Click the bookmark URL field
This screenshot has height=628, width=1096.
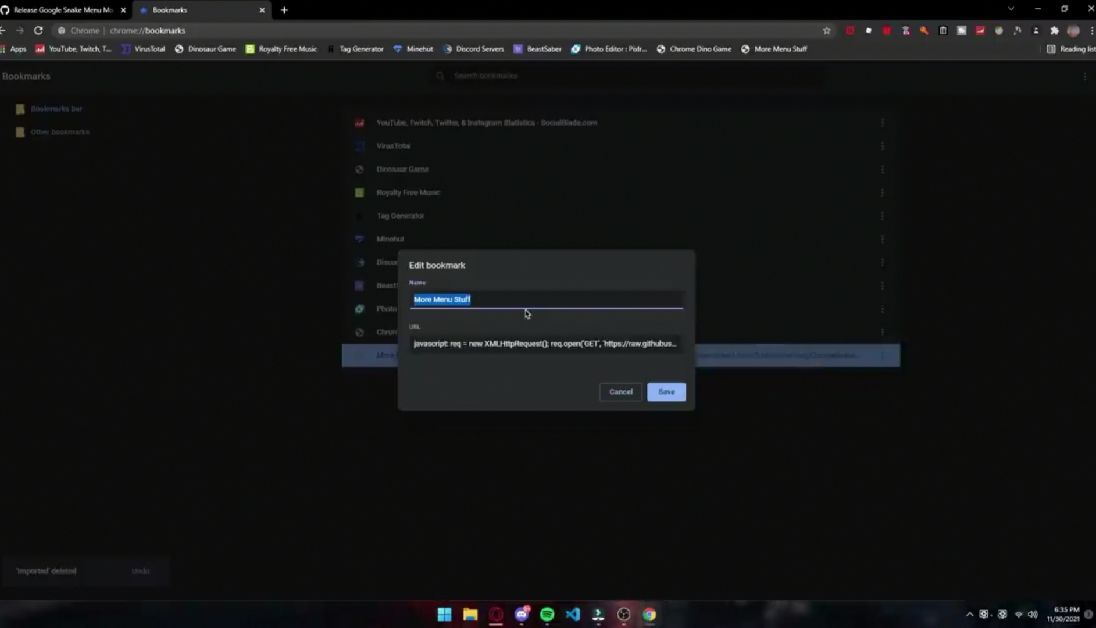point(545,344)
